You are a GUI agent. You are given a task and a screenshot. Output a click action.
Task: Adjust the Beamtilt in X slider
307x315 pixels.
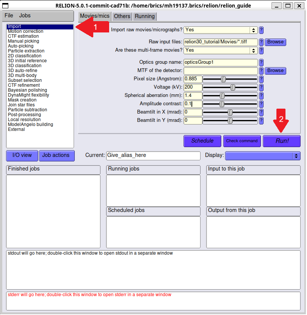[x=230, y=112]
